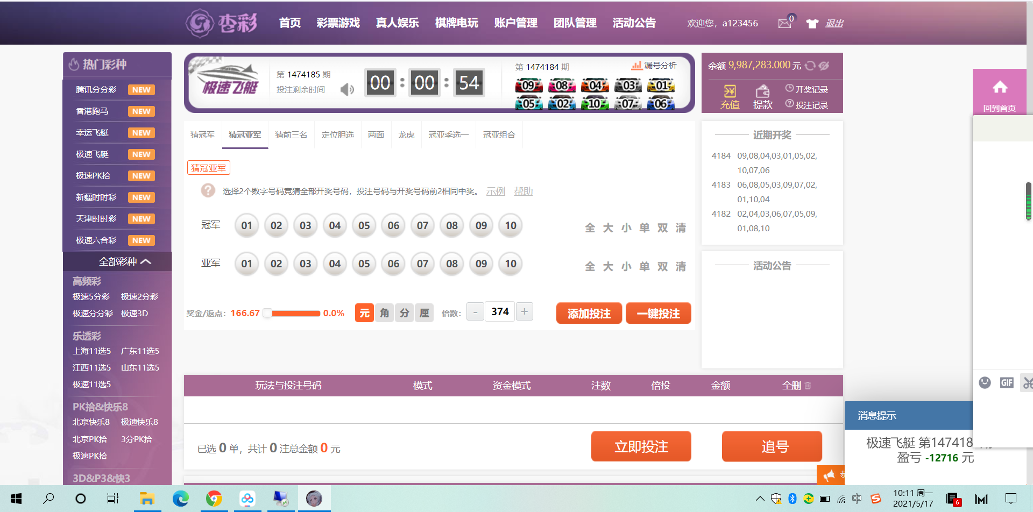Image resolution: width=1033 pixels, height=512 pixels.
Task: Click the trash icon next to 全删
Action: (x=808, y=386)
